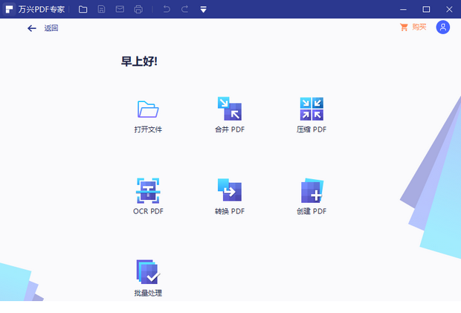
Task: Open the 打开文件 folder icon
Action: pos(148,109)
